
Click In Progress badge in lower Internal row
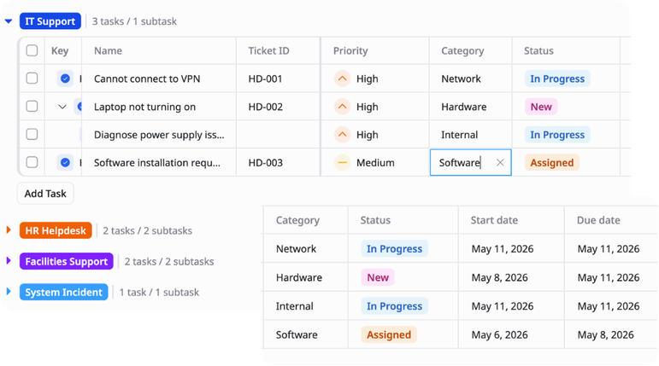pos(394,306)
